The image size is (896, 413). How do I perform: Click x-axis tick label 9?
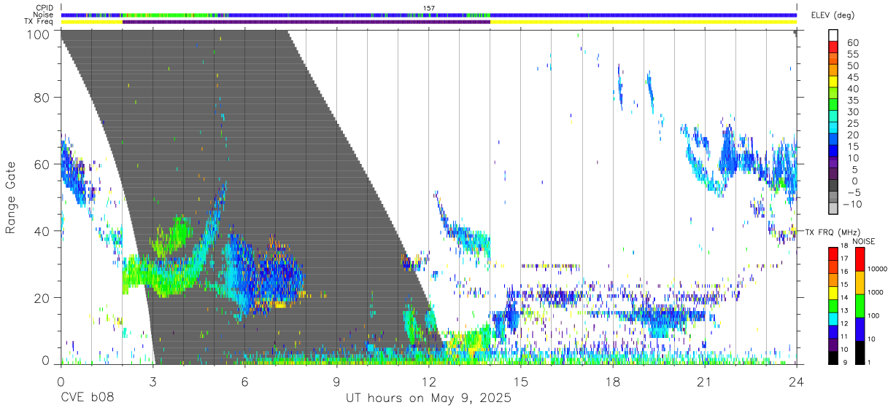pyautogui.click(x=336, y=381)
